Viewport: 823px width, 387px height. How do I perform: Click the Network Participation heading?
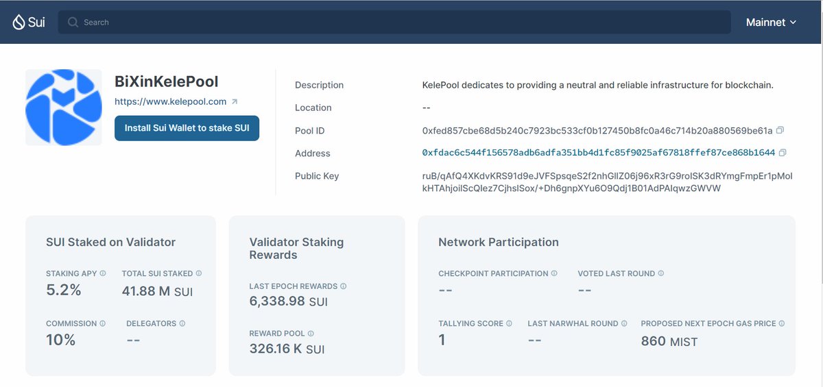(499, 242)
